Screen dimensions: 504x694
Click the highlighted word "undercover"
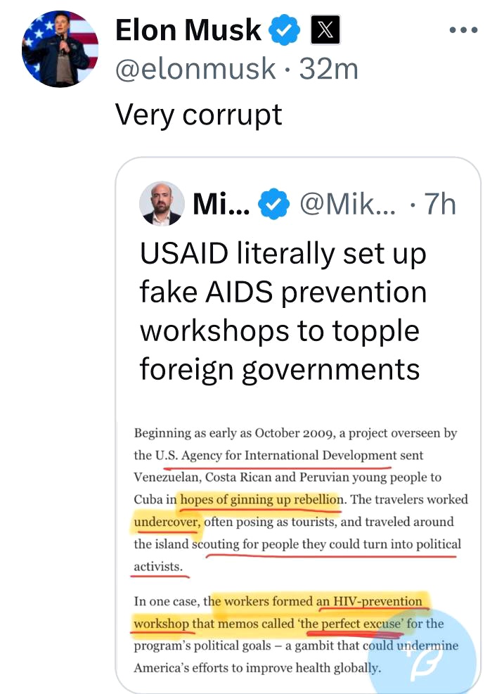pos(167,522)
